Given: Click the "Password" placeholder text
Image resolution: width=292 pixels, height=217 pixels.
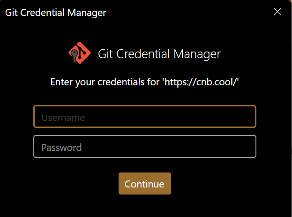Looking at the screenshot, I should (x=61, y=147).
